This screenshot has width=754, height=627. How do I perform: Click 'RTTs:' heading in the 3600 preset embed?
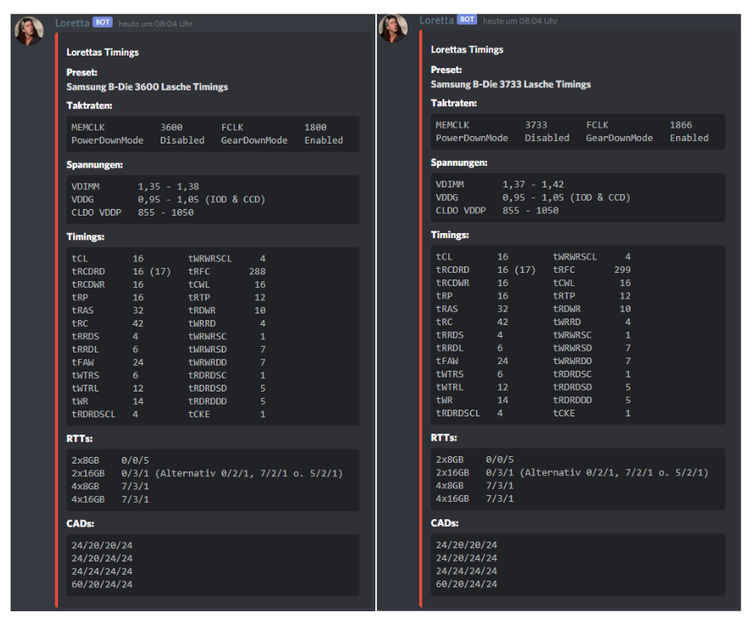coord(80,439)
